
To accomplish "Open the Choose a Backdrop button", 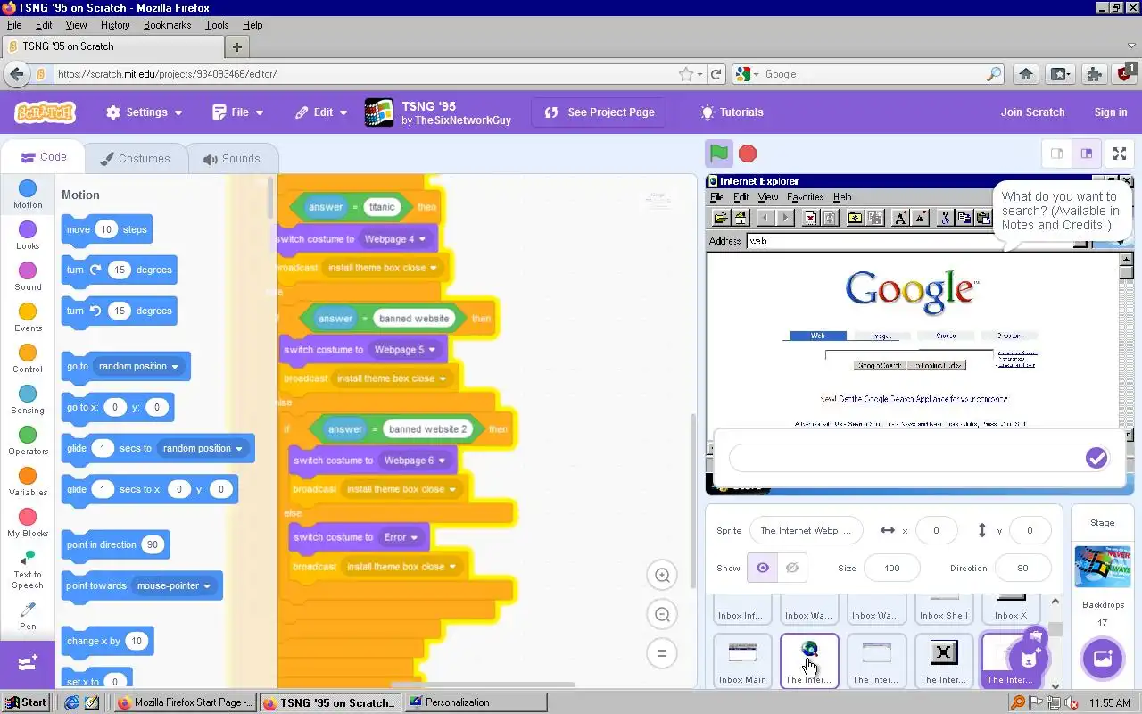I will pyautogui.click(x=1102, y=660).
